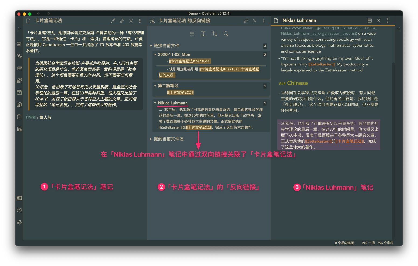Click the 卡片盒笔记法 pane title
Screen dimensions: 418x266
coord(48,21)
